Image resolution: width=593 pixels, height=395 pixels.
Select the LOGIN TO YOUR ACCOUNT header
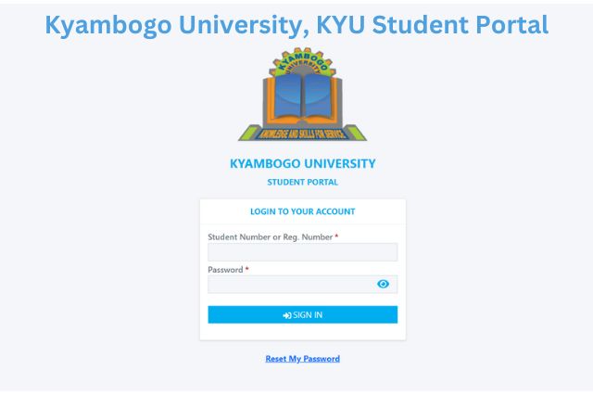[x=303, y=211]
